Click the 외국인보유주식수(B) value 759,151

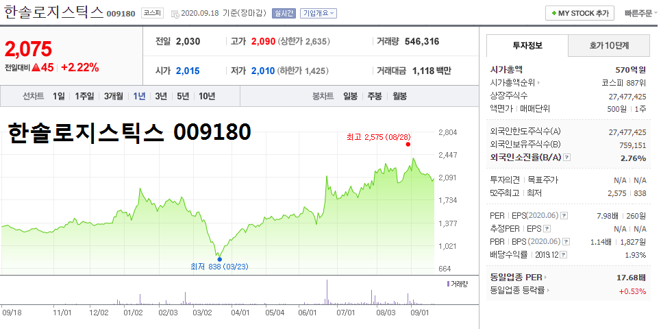632,145
